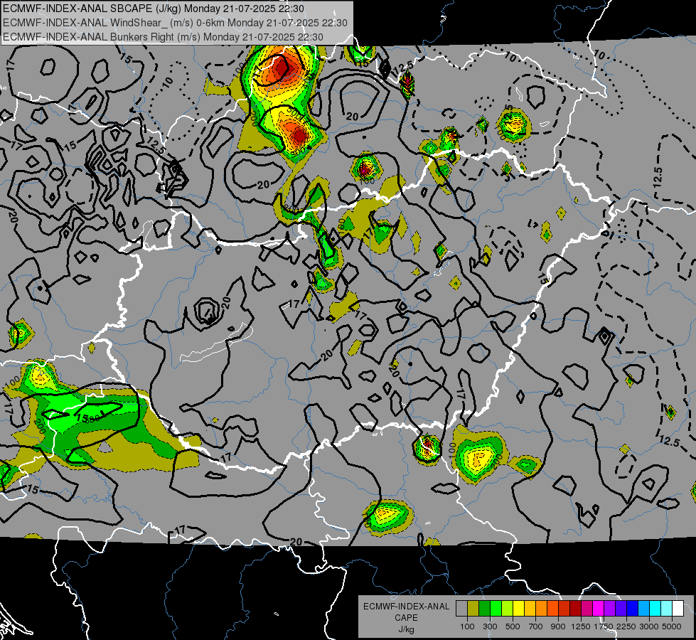
Task: Click the yellow-green legend swatch
Action: [x=508, y=609]
